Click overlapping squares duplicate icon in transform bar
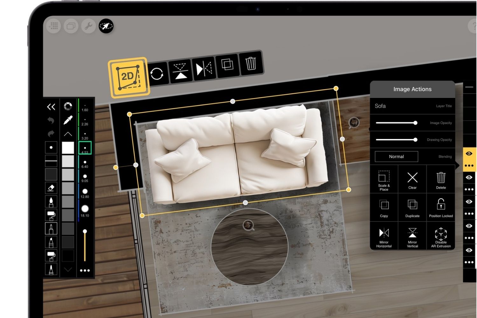The image size is (477, 318). tap(227, 65)
